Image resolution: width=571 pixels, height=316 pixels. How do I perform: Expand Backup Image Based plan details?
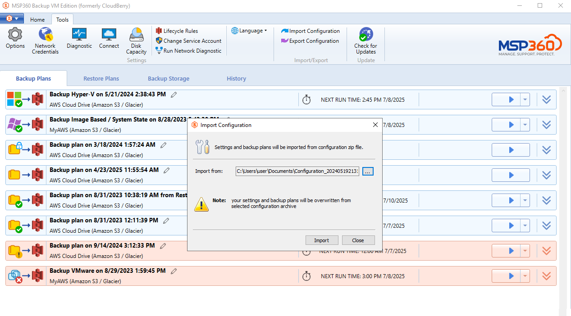tap(547, 125)
